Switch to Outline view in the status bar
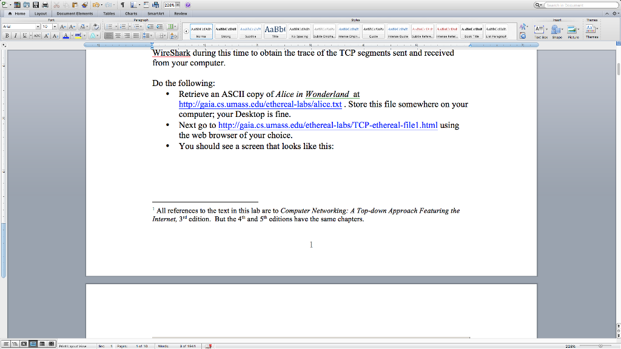This screenshot has width=621, height=349. point(15,344)
